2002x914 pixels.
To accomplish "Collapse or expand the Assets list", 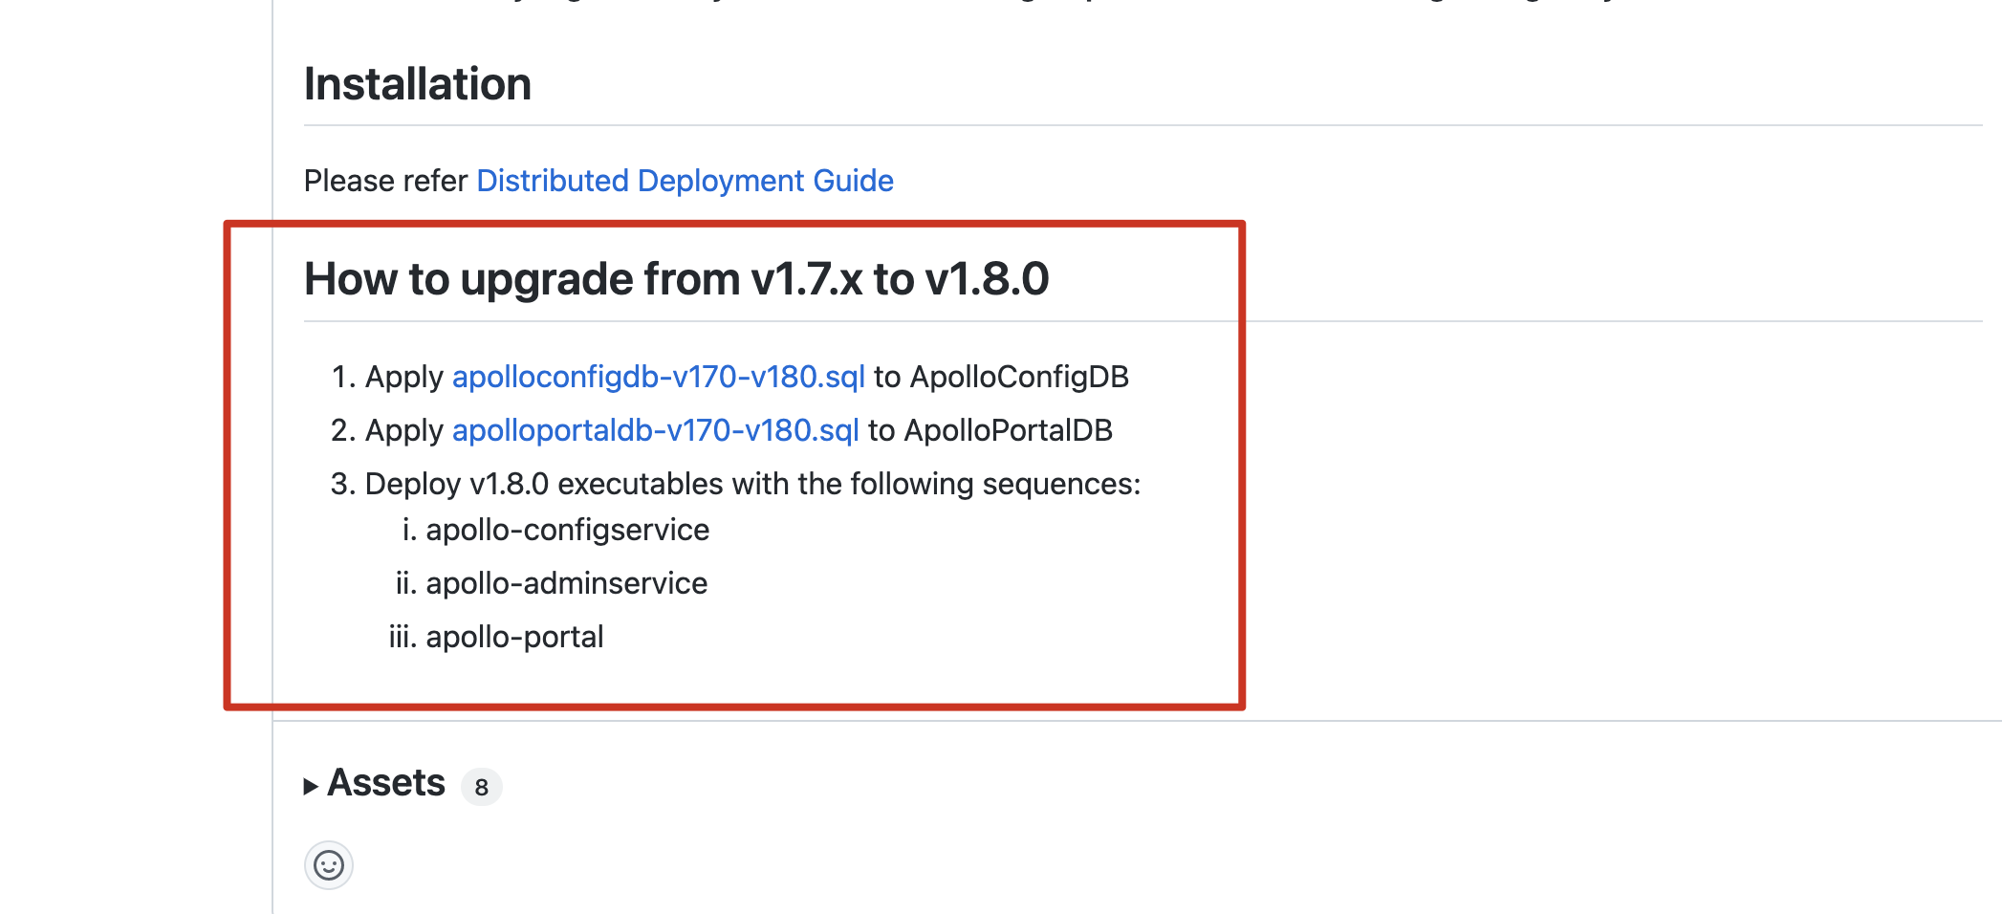I will click(x=384, y=783).
